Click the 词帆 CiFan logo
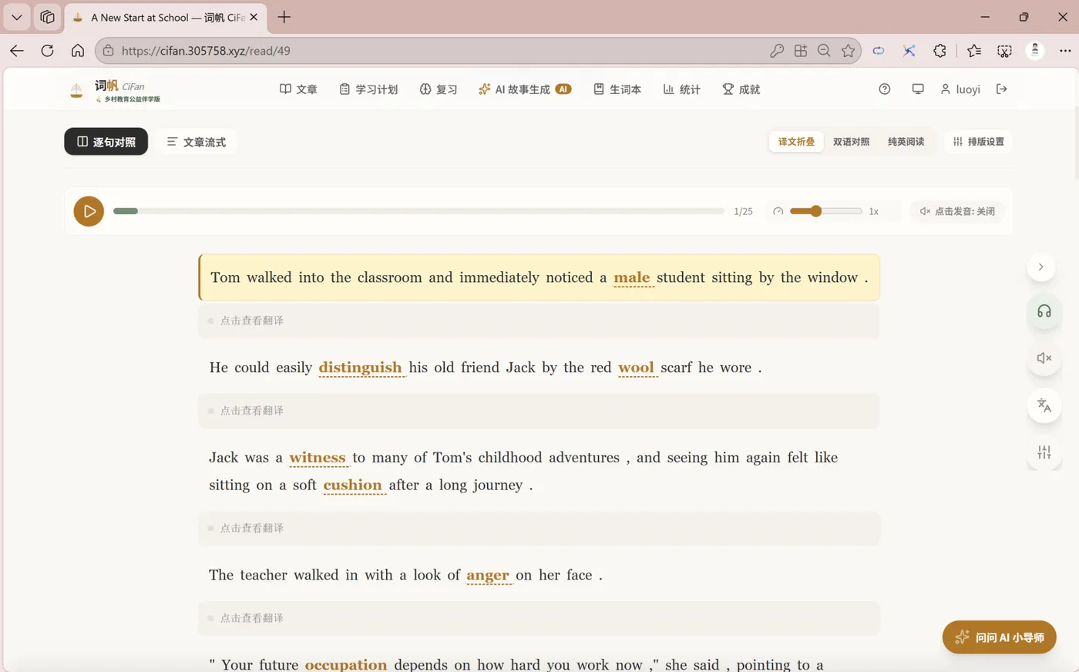This screenshot has width=1079, height=672. [114, 90]
